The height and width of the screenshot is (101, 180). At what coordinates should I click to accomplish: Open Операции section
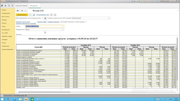point(4,40)
